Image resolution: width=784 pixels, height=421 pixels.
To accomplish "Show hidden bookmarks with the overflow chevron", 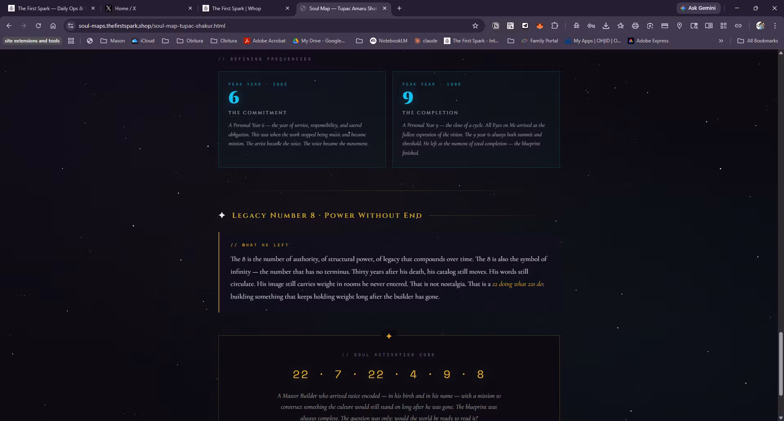I will 721,41.
